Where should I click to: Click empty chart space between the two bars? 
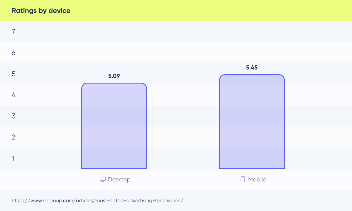pos(183,117)
